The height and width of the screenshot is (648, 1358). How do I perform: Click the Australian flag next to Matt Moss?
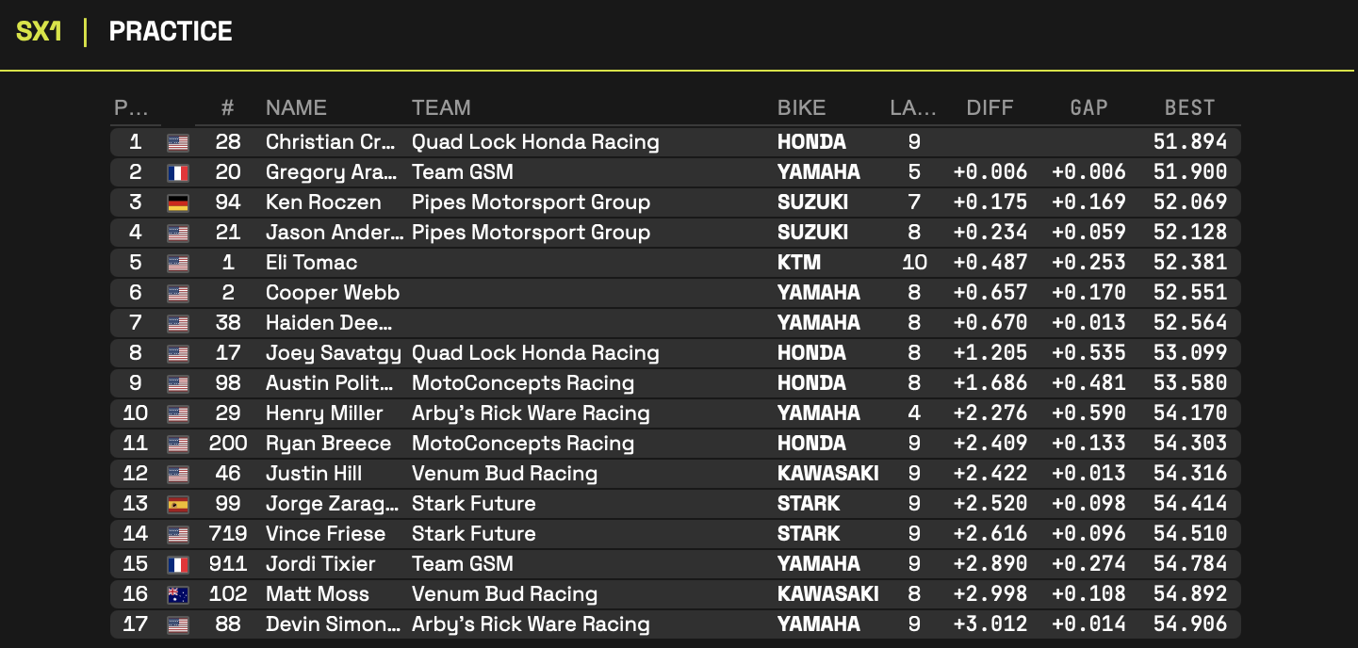click(178, 594)
